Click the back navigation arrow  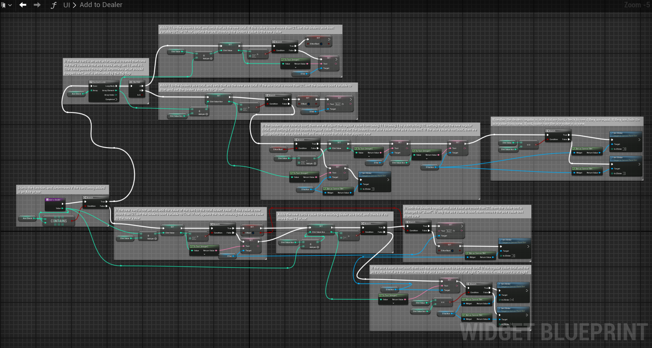[23, 5]
